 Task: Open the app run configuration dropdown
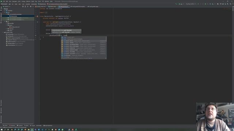point(181,4)
